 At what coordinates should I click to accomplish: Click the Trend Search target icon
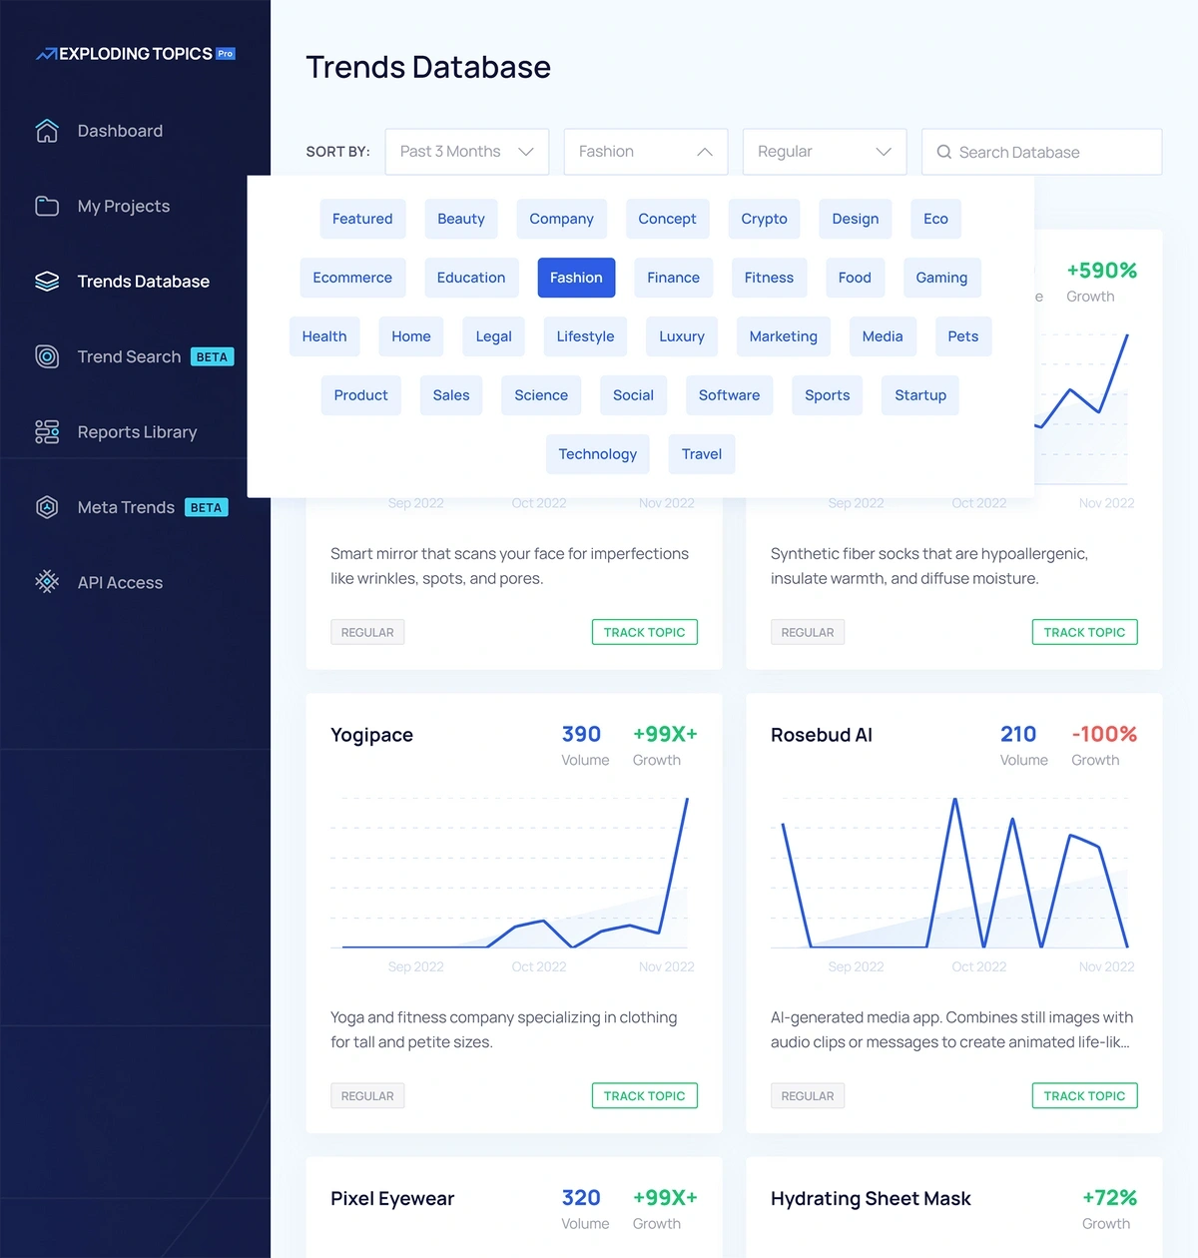tap(47, 356)
